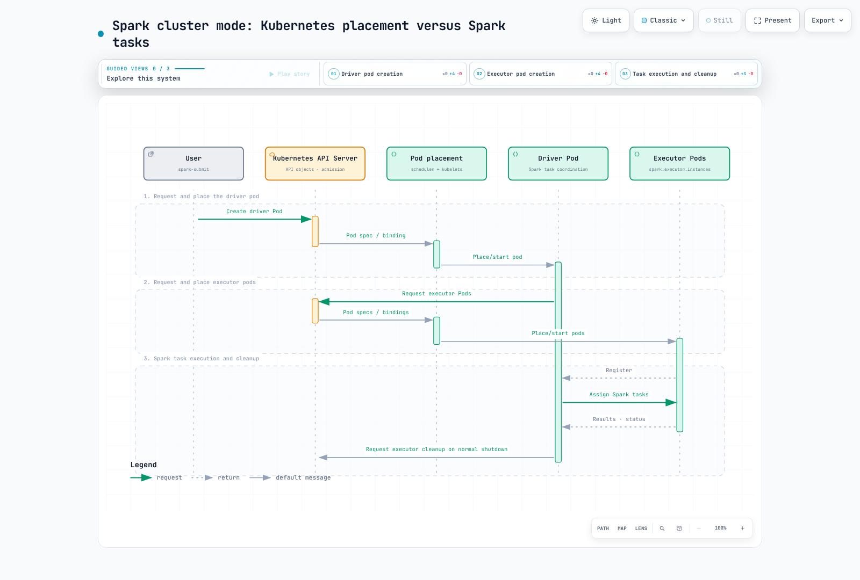The width and height of the screenshot is (860, 580).
Task: Click the 'API objects · admission' subtitle
Action: 315,170
